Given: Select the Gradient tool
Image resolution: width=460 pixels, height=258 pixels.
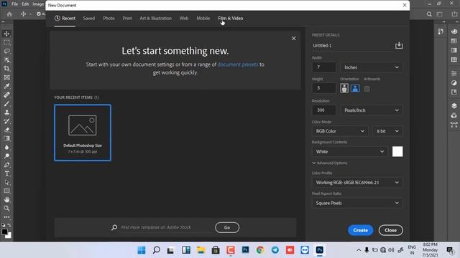Looking at the screenshot, I should click(x=6, y=138).
